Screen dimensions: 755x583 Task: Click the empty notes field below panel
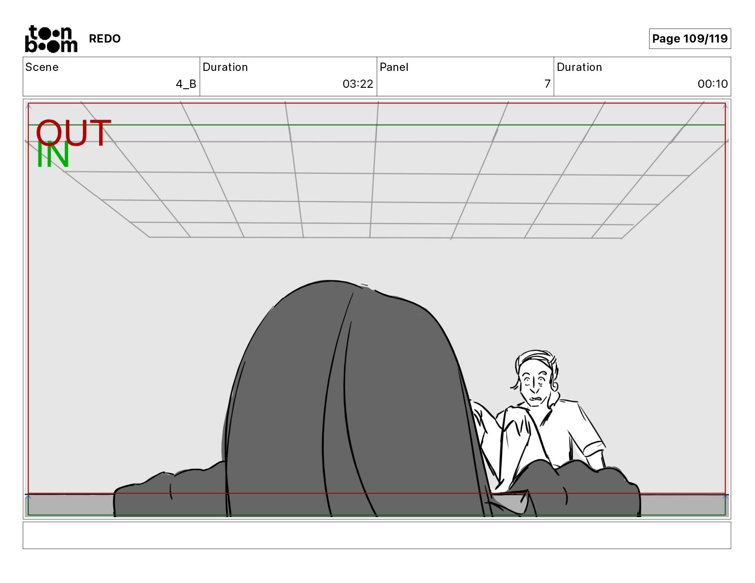(377, 535)
